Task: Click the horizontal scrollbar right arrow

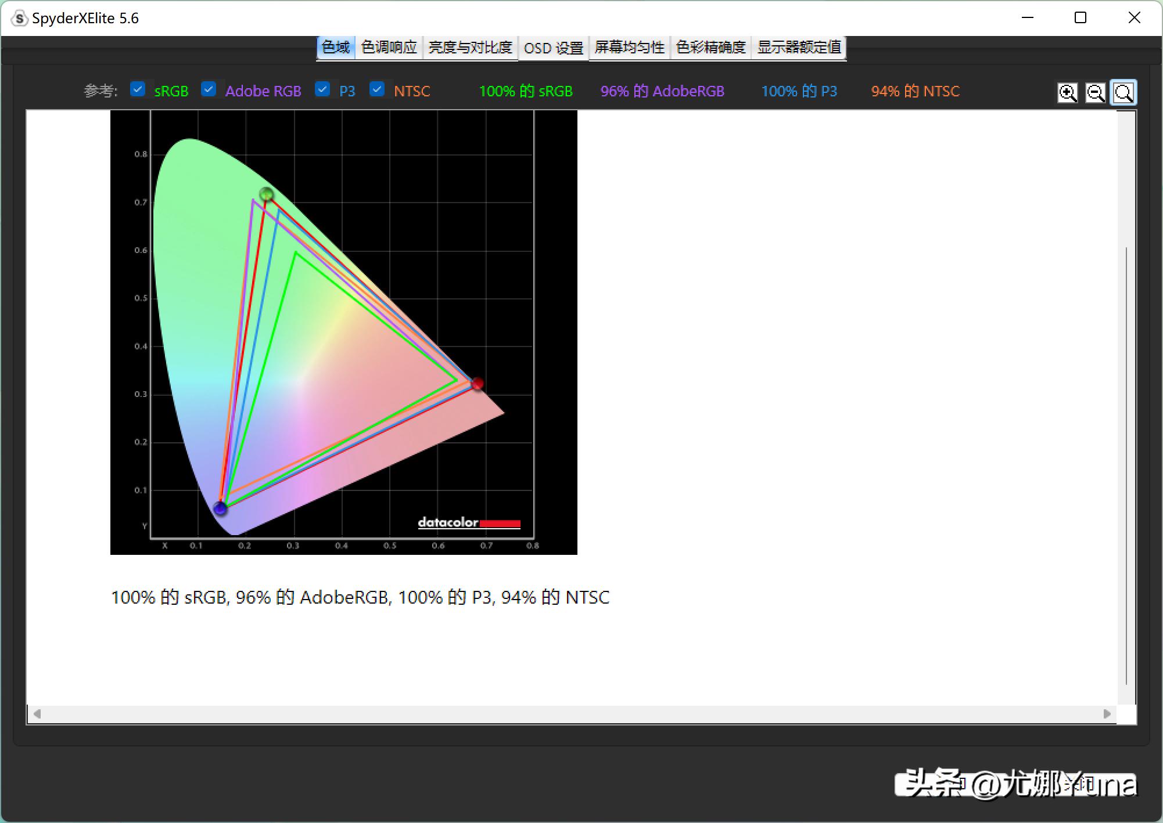Action: 1107,714
